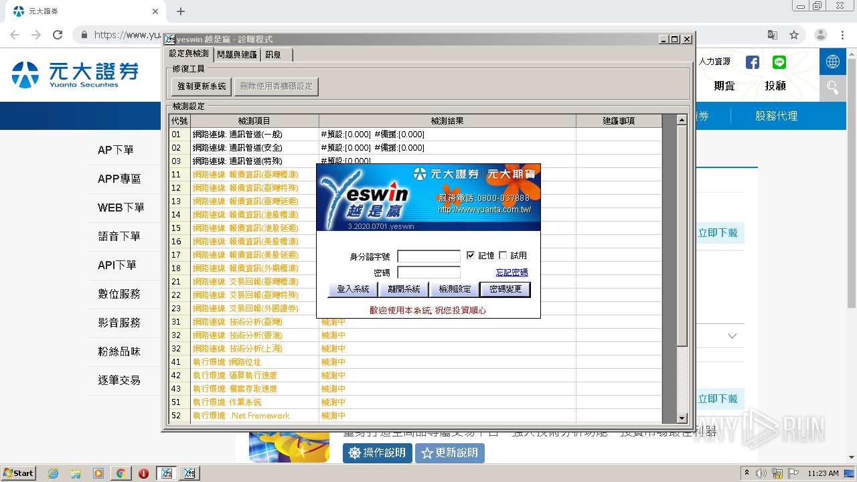Click the 密碼變更 button
Screen dimensions: 857x482
pyautogui.click(x=505, y=289)
